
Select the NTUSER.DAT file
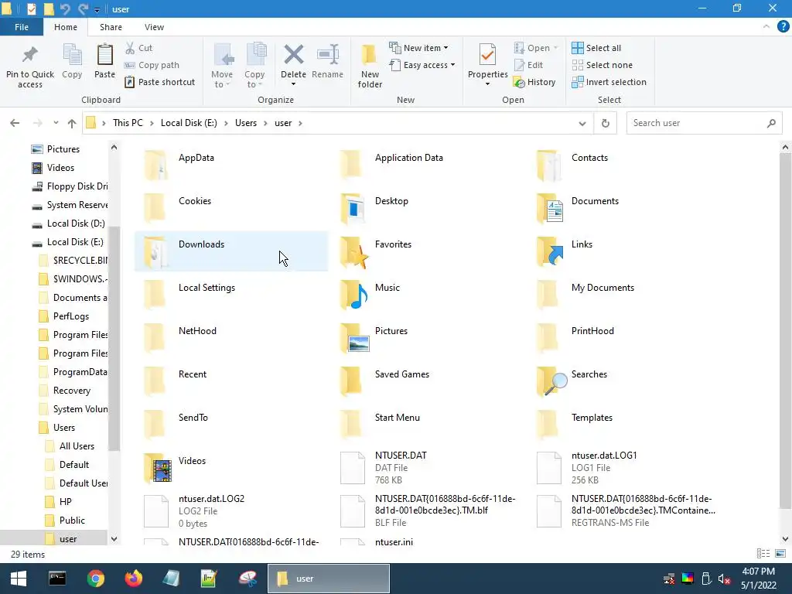click(428, 468)
